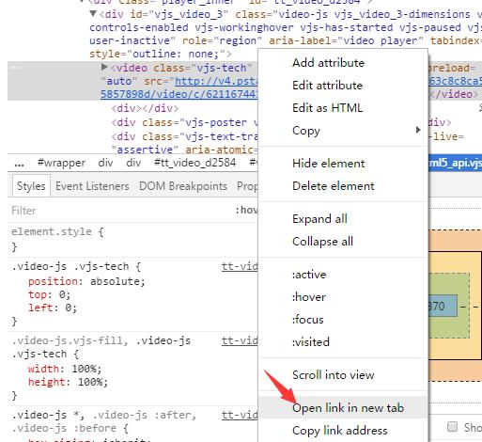Choose Edit attribute in the context menu
This screenshot has width=482, height=442.
(327, 86)
